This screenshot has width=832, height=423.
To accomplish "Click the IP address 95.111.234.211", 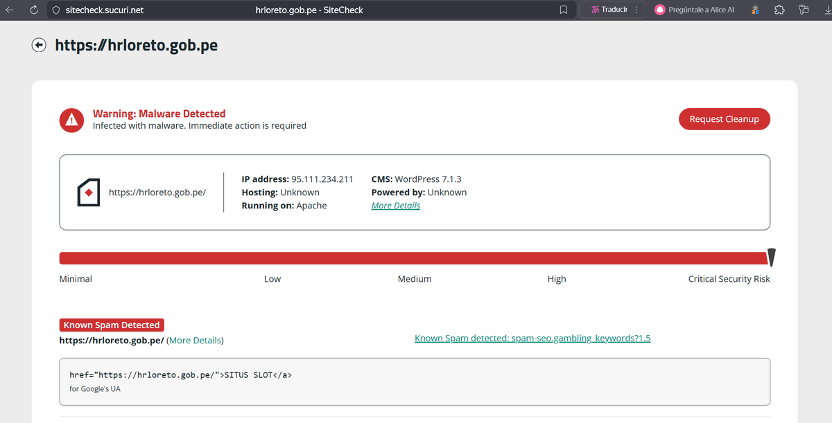I will [x=322, y=179].
